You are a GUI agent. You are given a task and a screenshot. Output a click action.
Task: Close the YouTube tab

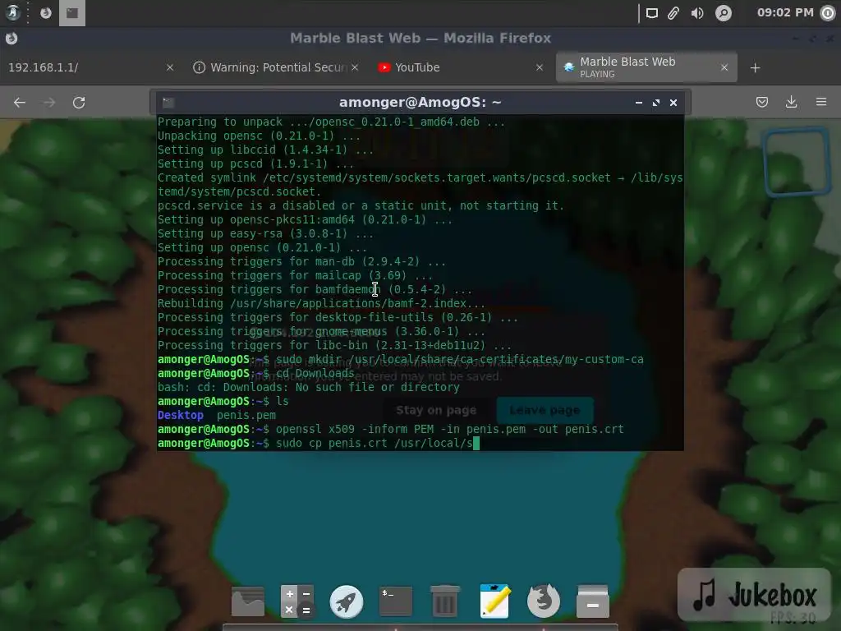point(540,67)
